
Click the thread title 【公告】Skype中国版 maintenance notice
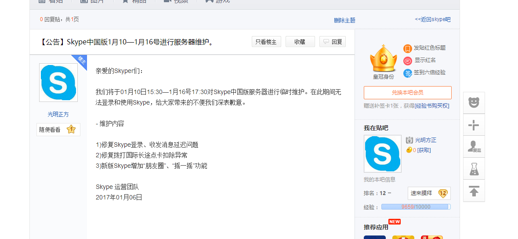click(x=127, y=42)
